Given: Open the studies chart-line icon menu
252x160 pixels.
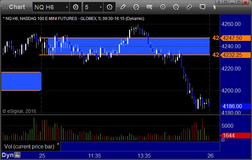Looking at the screenshot, I should point(136,7).
